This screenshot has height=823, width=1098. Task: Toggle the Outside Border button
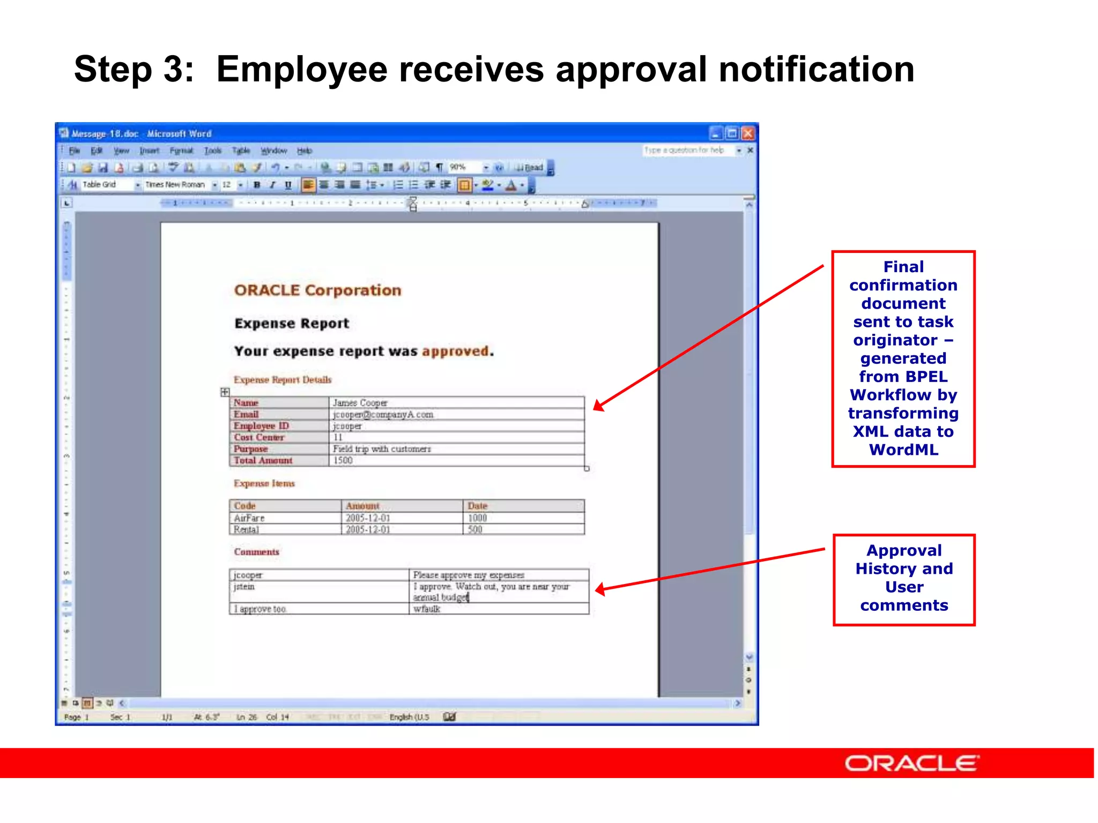[x=464, y=185]
